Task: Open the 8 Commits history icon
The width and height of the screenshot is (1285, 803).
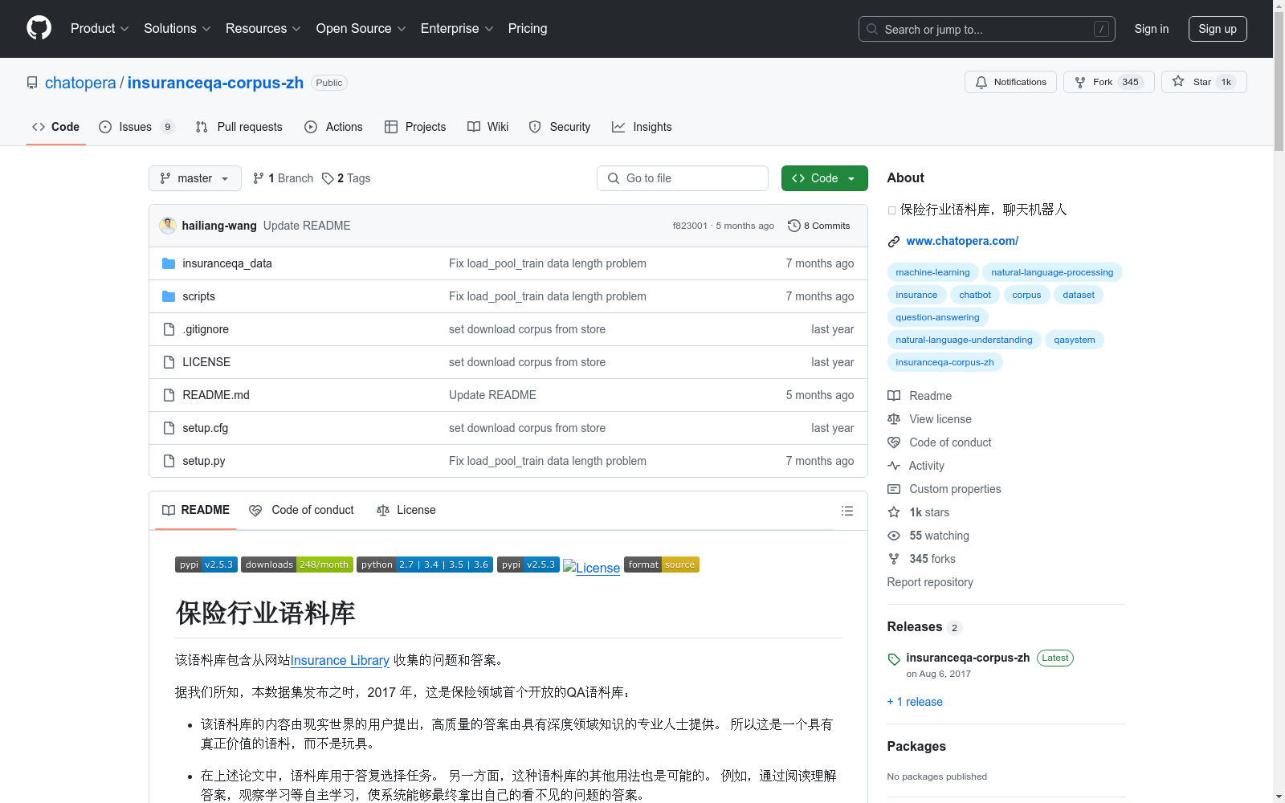Action: (x=794, y=226)
